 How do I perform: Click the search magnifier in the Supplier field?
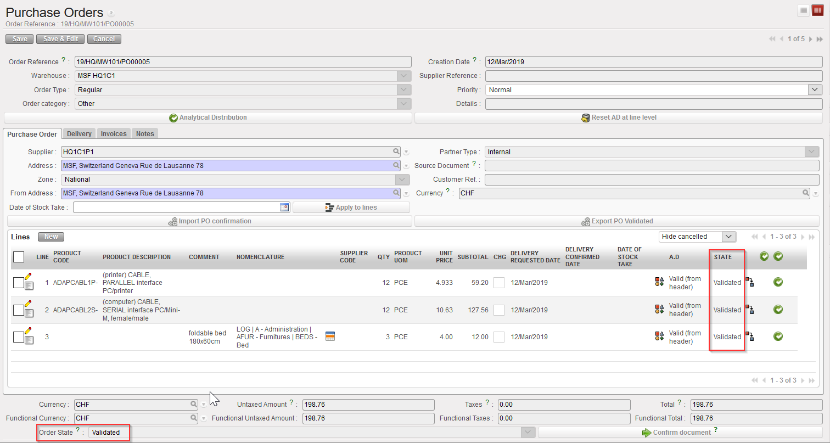(396, 152)
